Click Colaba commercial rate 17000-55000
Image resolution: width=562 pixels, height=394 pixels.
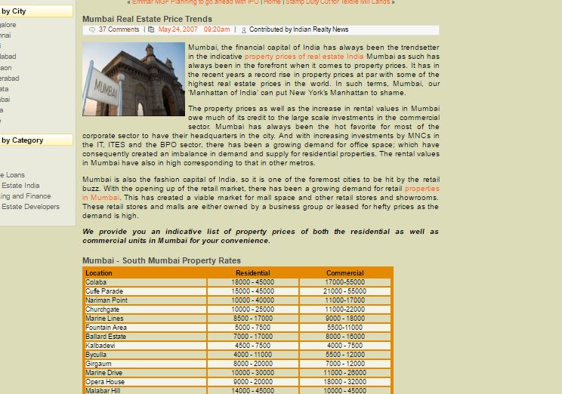[344, 282]
